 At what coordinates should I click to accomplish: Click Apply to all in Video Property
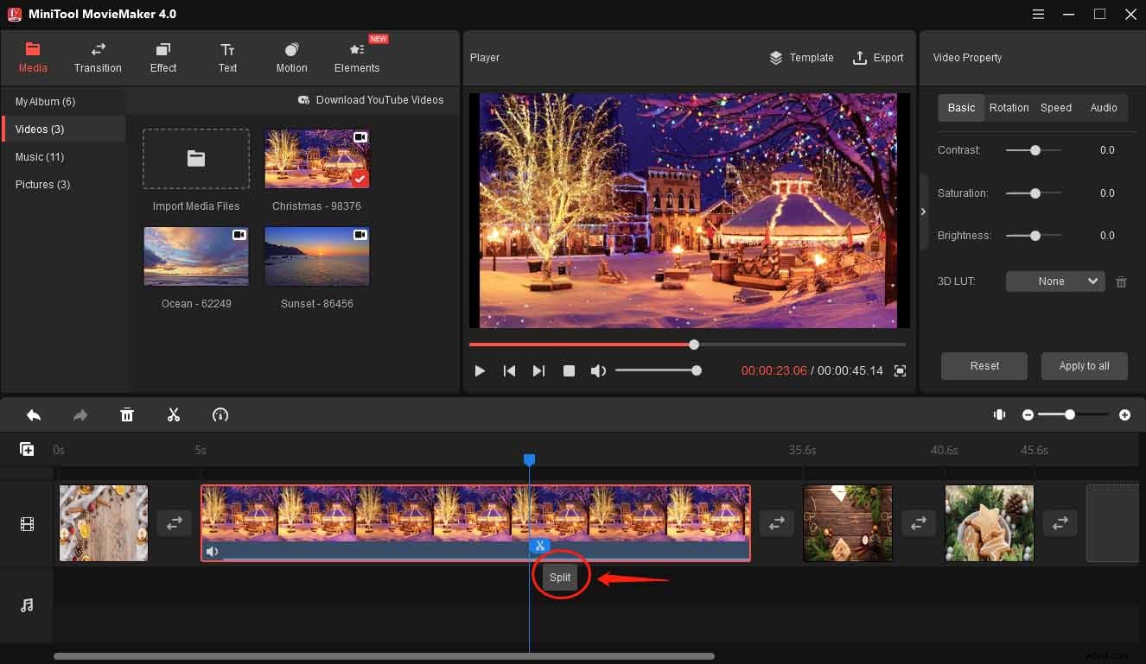tap(1084, 365)
